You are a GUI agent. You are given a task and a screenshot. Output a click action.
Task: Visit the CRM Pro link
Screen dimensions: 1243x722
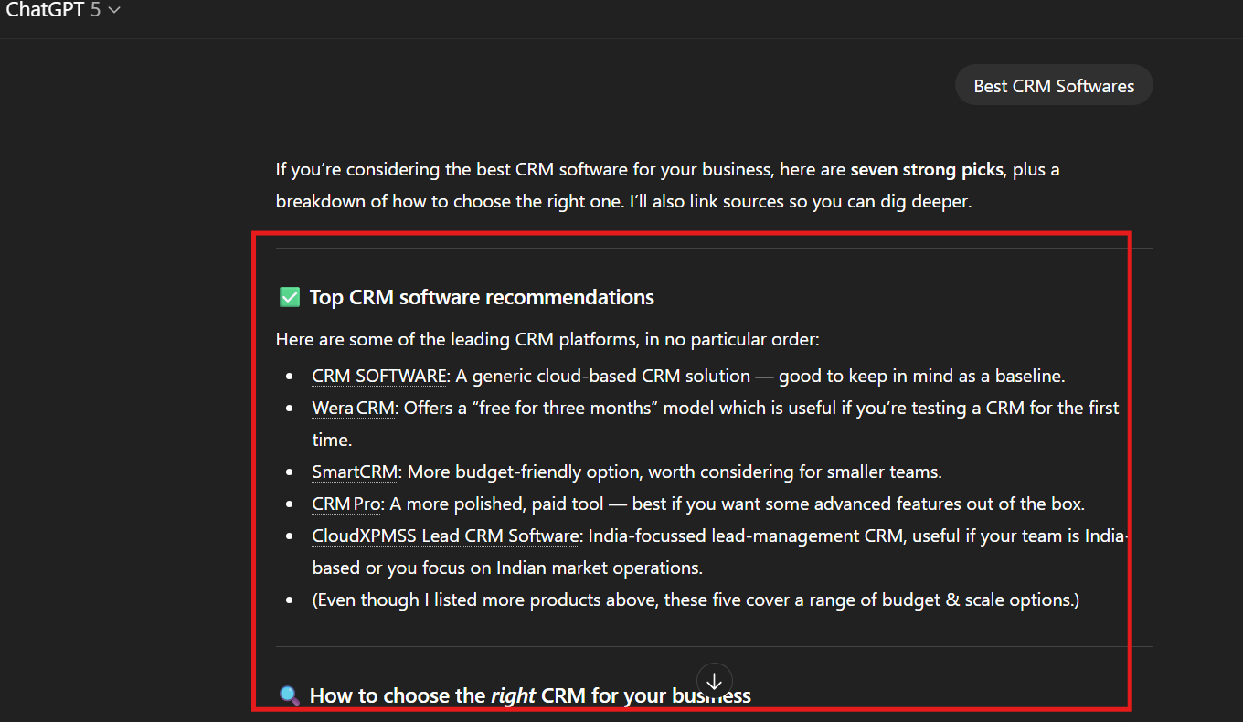[345, 504]
